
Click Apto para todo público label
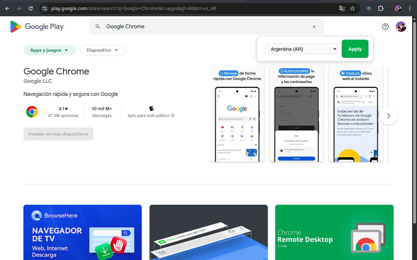point(149,115)
